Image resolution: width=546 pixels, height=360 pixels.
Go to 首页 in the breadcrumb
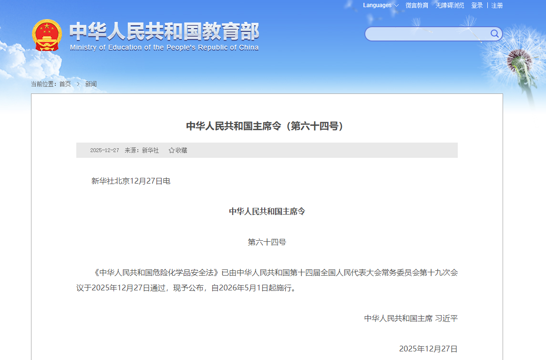click(x=65, y=84)
